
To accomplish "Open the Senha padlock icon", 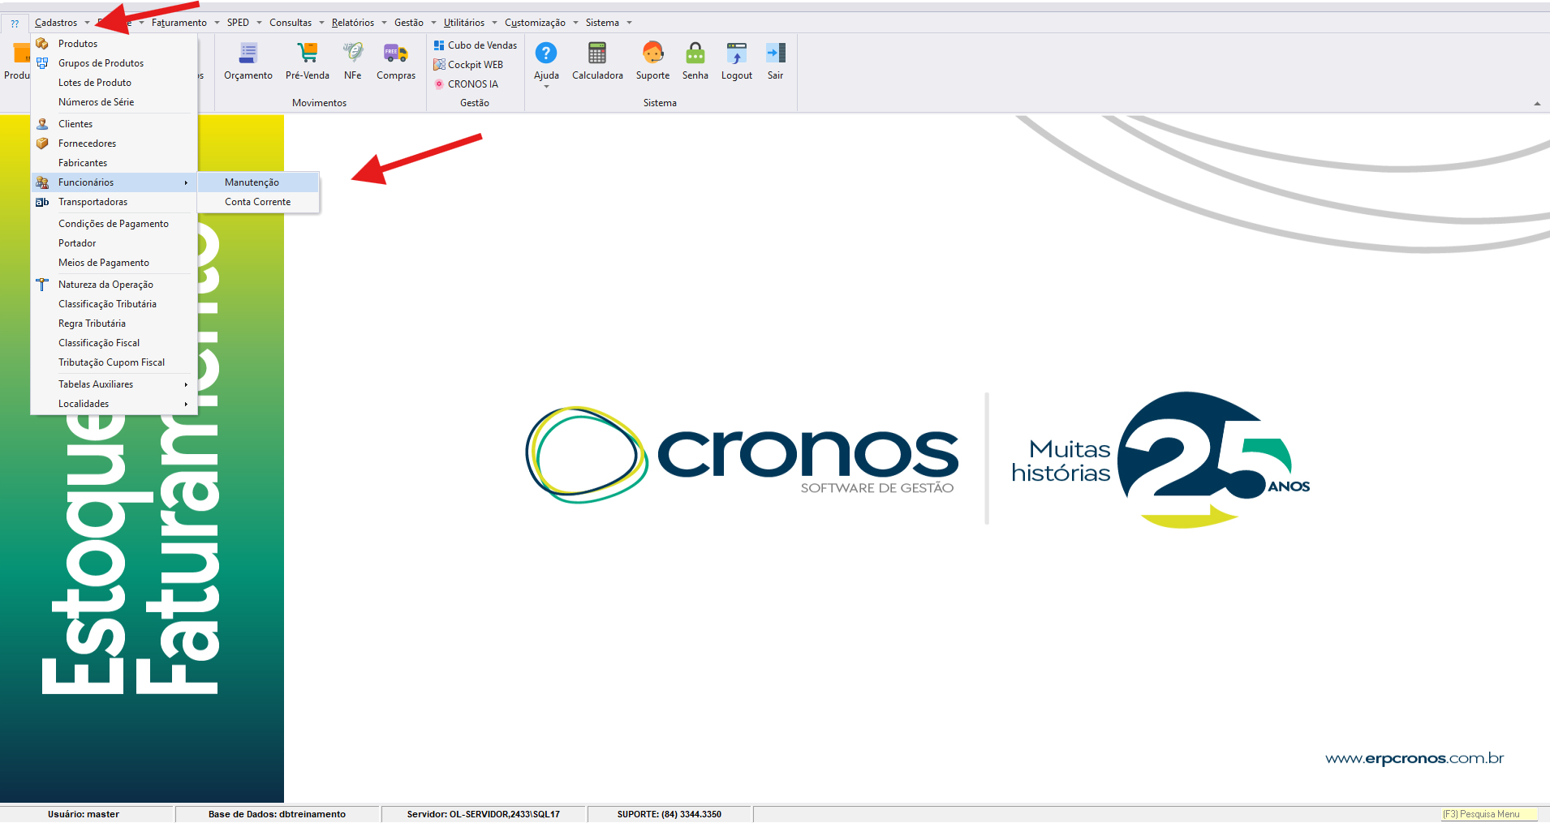I will 695,54.
